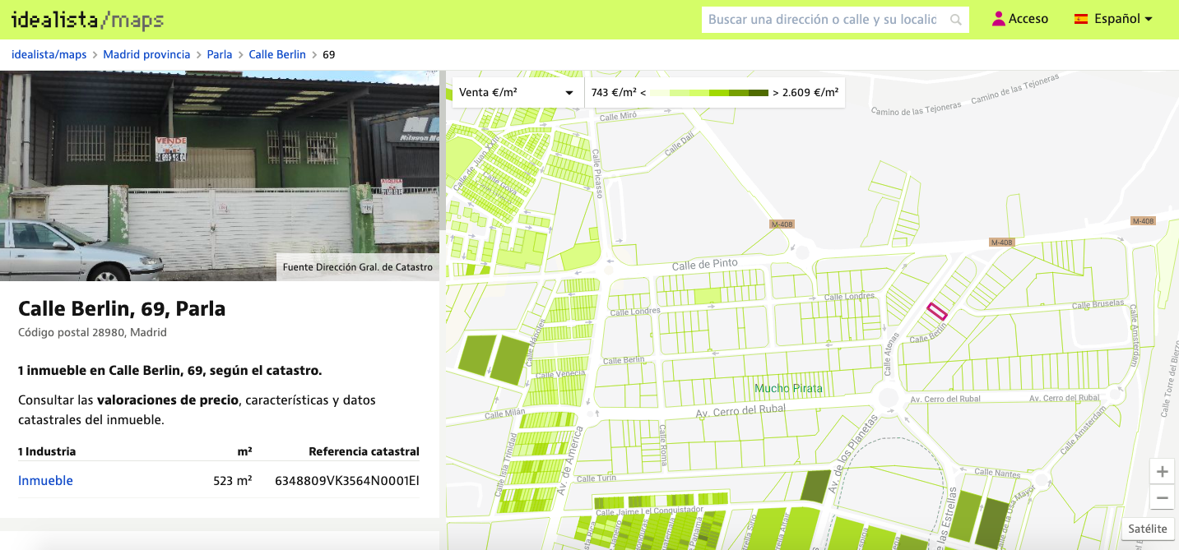
Task: Click the search magnifier icon
Action: point(955,20)
